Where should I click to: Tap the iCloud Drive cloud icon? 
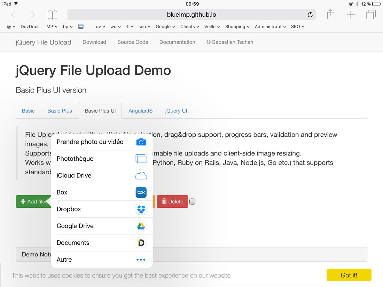click(x=141, y=175)
